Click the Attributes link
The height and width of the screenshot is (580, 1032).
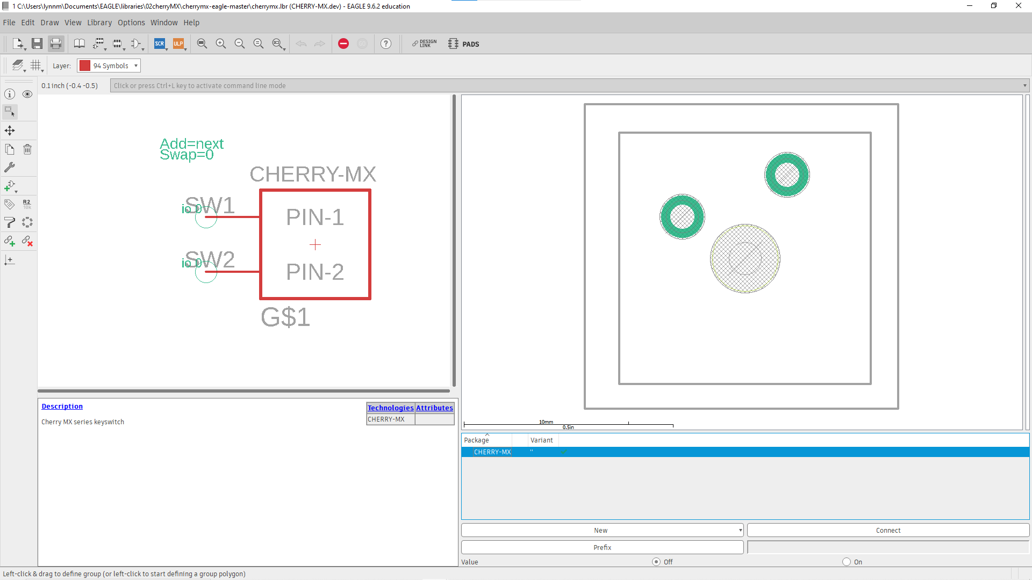pos(434,408)
